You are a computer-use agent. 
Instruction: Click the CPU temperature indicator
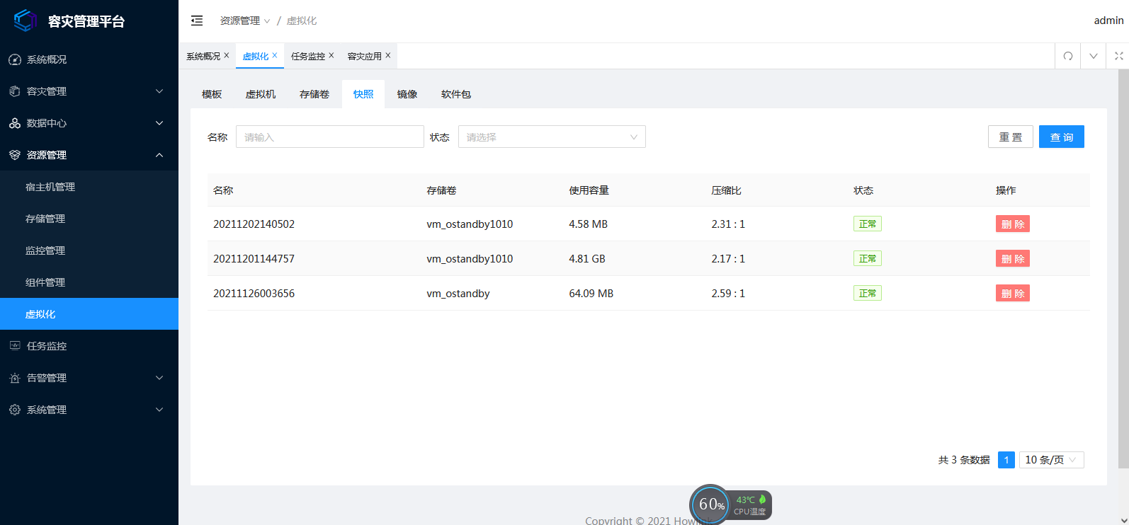[751, 505]
